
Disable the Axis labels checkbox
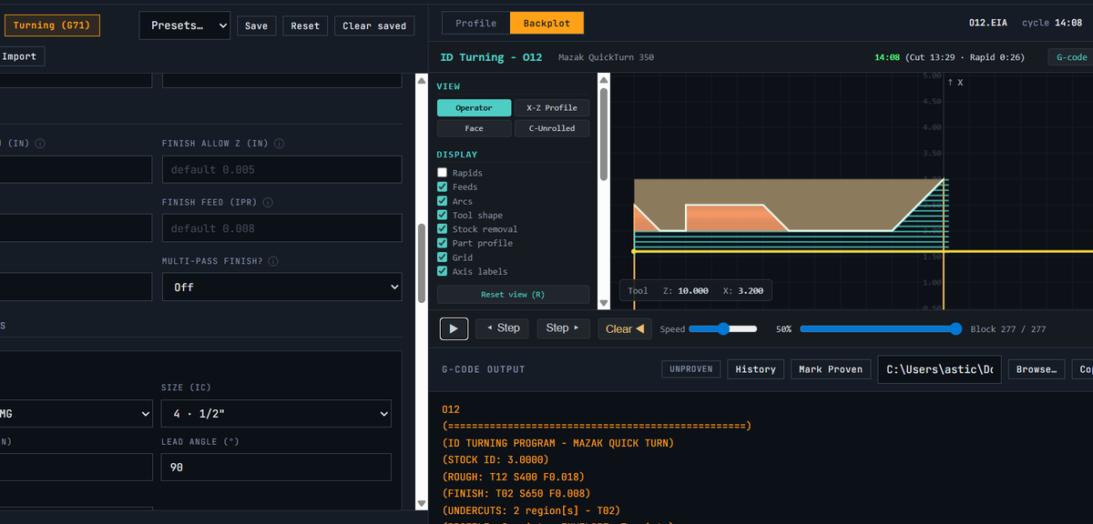pyautogui.click(x=443, y=271)
